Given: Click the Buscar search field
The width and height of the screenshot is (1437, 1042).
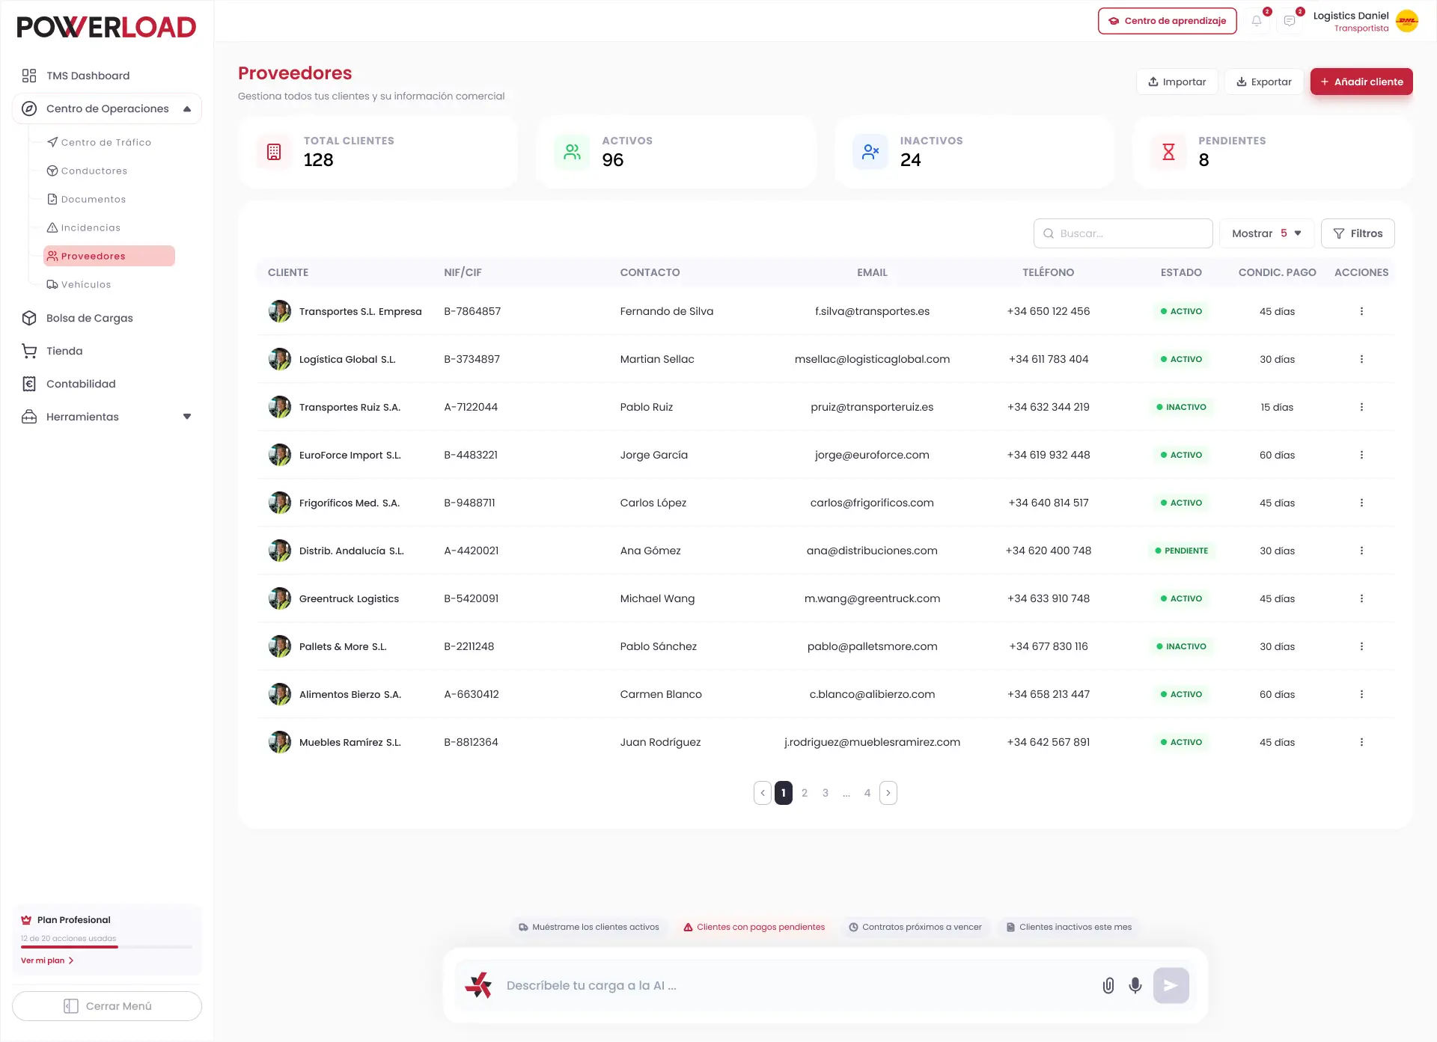Looking at the screenshot, I should [x=1123, y=233].
